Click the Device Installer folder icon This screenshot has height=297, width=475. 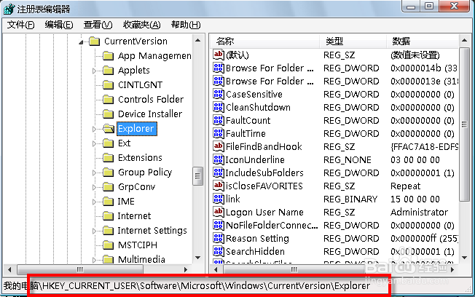click(x=108, y=114)
